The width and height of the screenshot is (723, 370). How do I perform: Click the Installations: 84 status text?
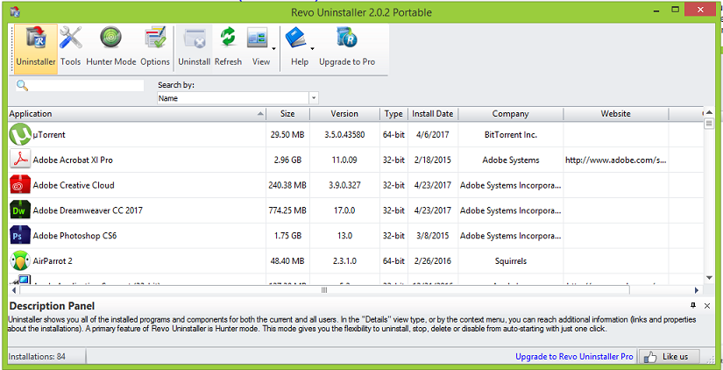(37, 357)
